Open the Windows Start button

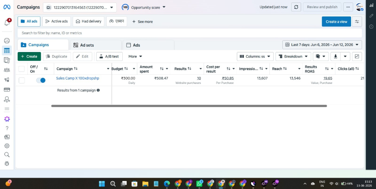(102, 184)
